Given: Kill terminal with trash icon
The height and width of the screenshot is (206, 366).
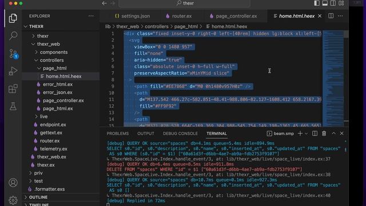Looking at the screenshot, I should click(x=324, y=133).
